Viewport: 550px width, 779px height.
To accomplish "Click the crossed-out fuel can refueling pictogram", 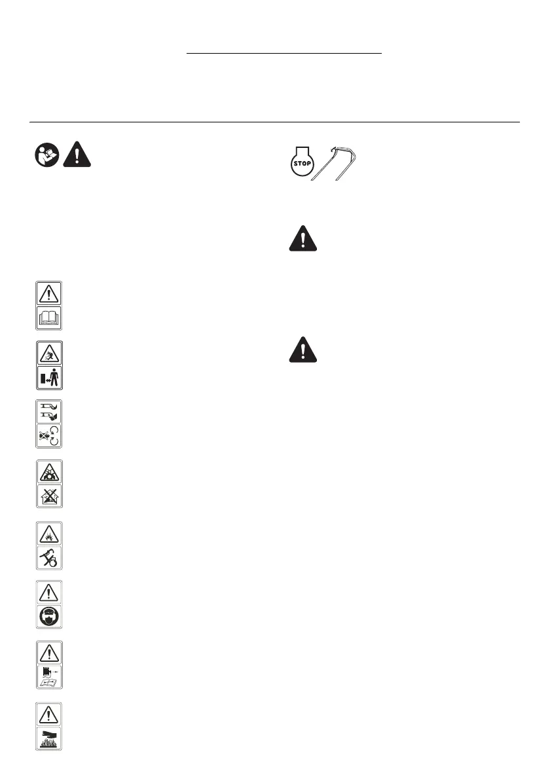I will [x=49, y=558].
